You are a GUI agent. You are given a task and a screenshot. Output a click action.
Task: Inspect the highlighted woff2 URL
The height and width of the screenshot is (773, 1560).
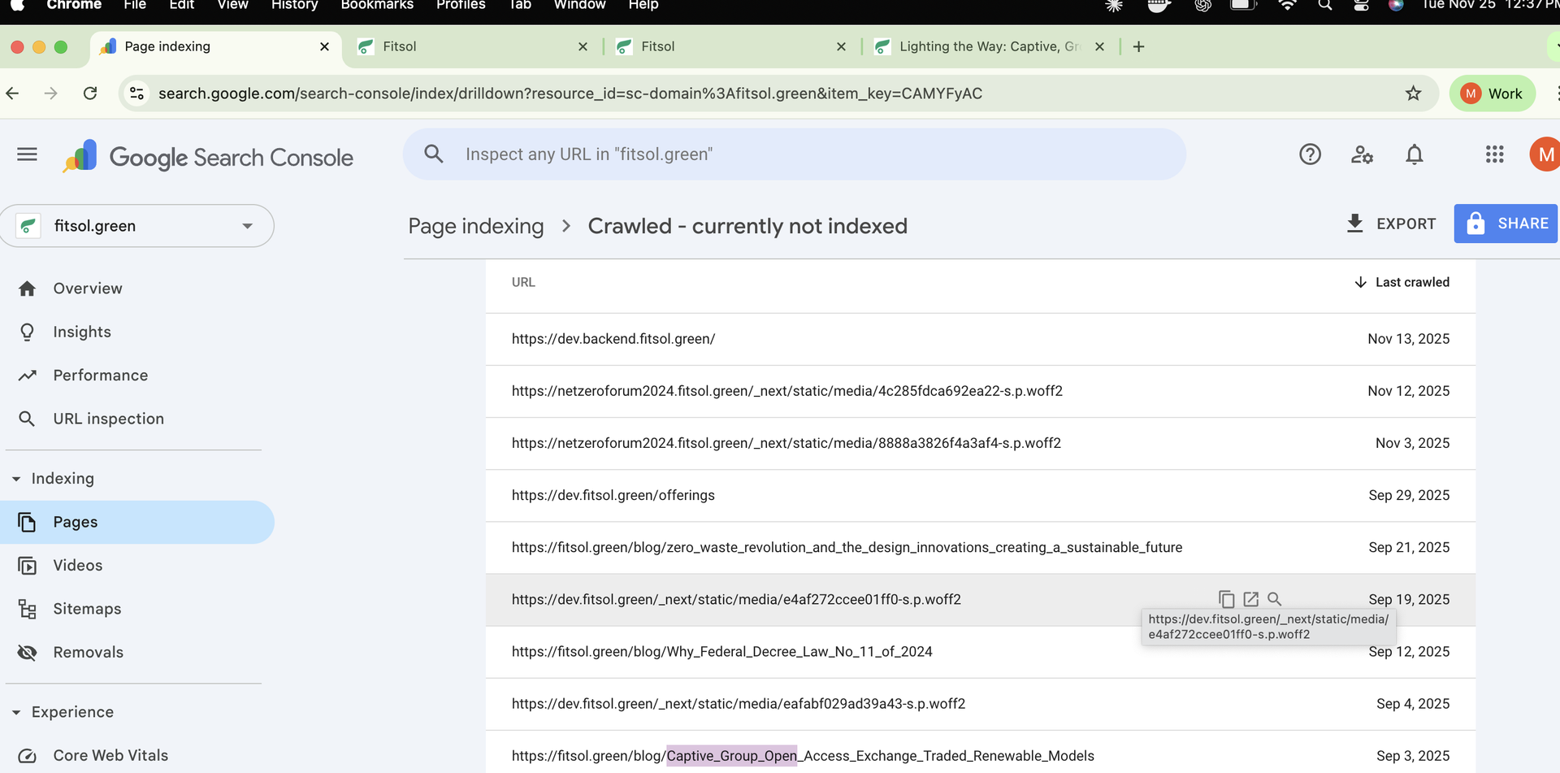point(1274,598)
